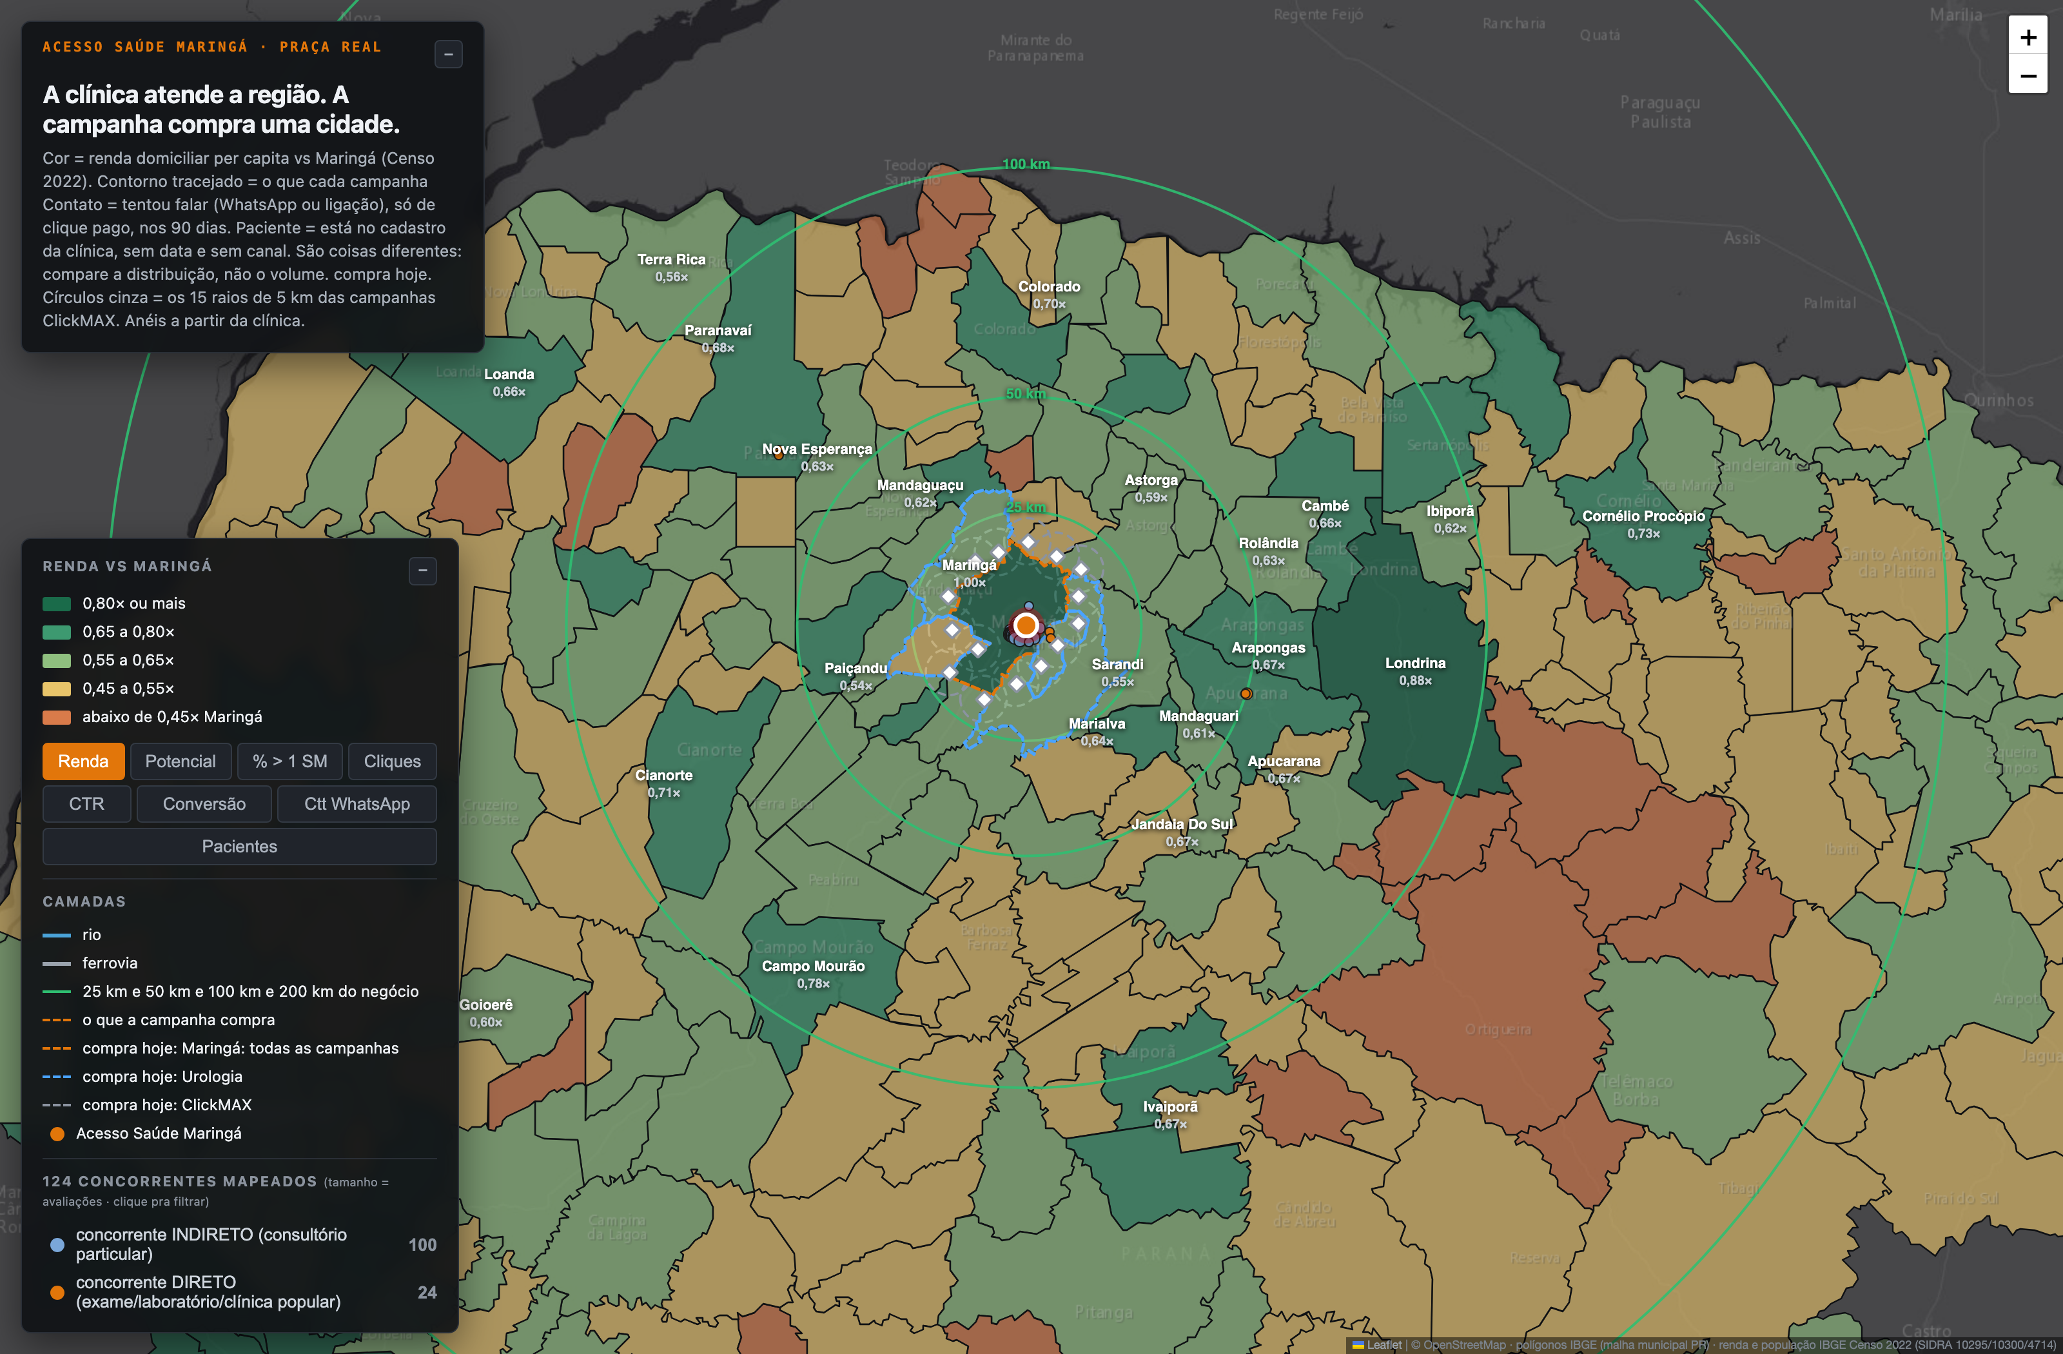Switch to the Ctt WhatsApp metric
The height and width of the screenshot is (1354, 2063).
click(x=357, y=803)
